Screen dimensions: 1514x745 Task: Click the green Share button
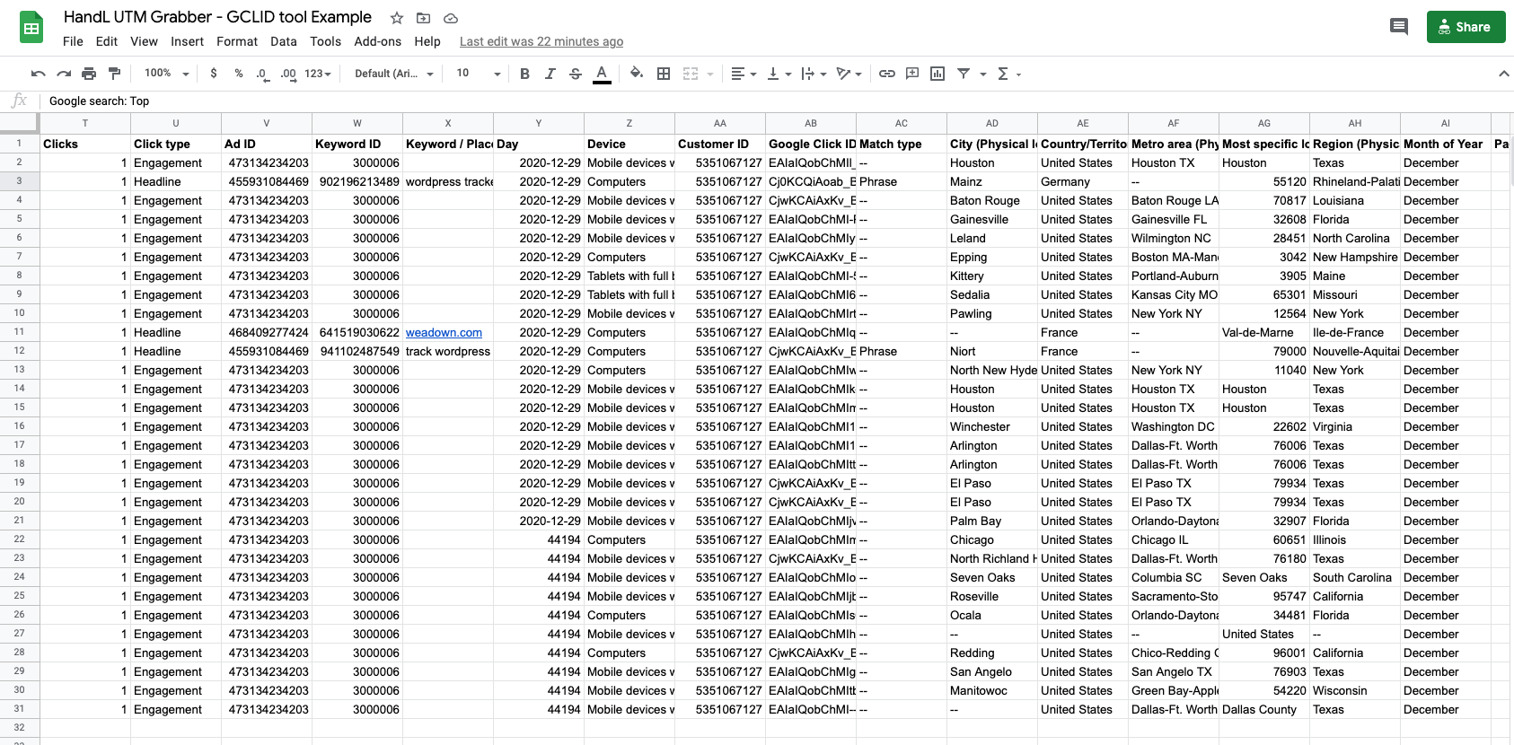click(1466, 27)
